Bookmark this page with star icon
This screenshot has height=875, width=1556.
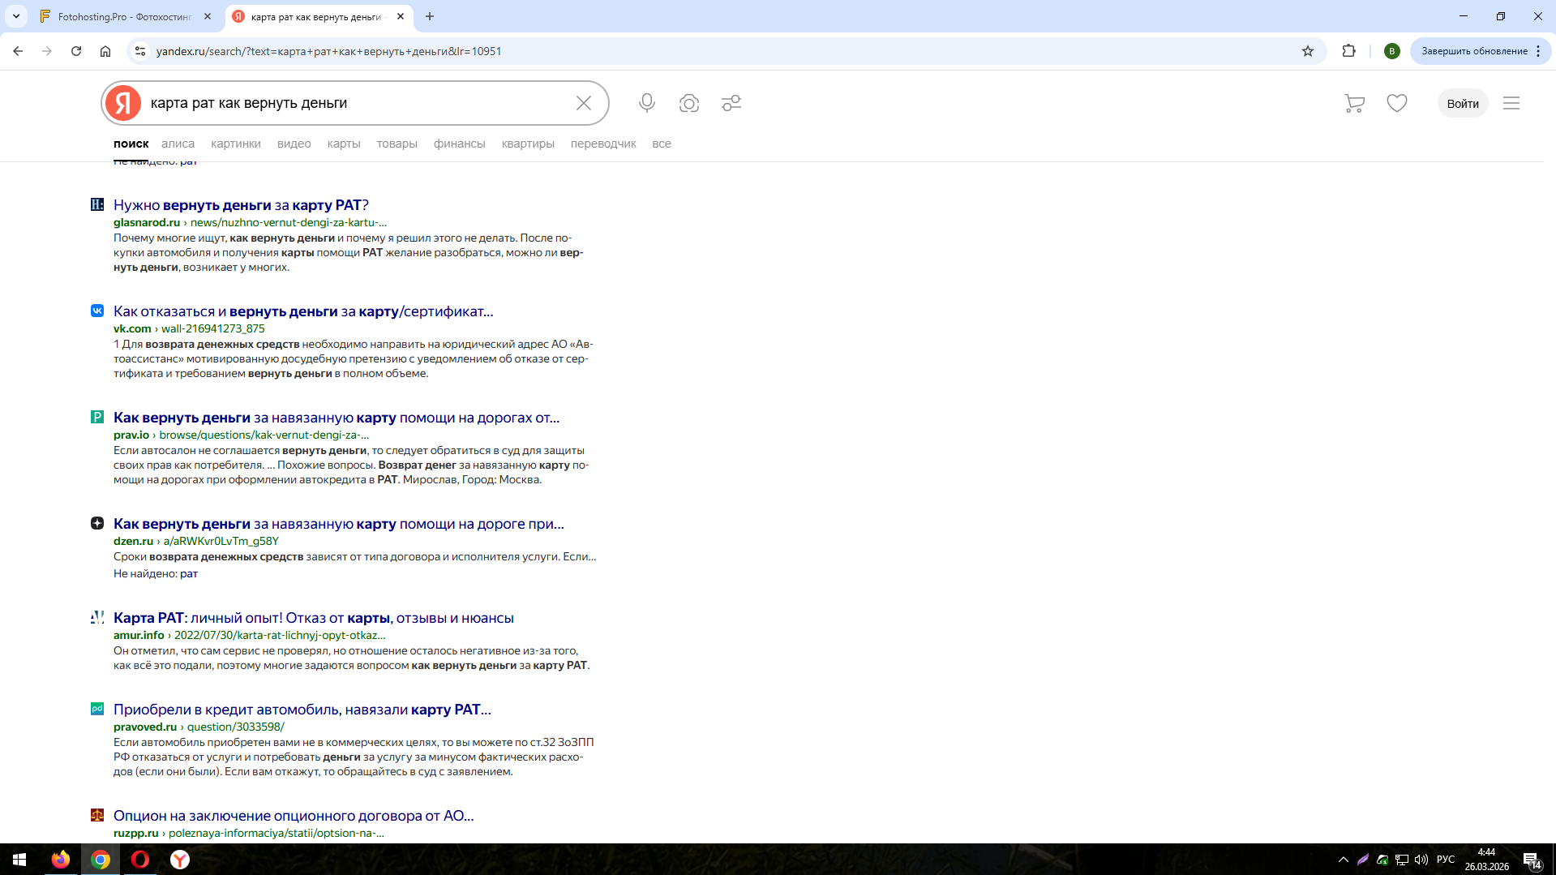pyautogui.click(x=1307, y=51)
